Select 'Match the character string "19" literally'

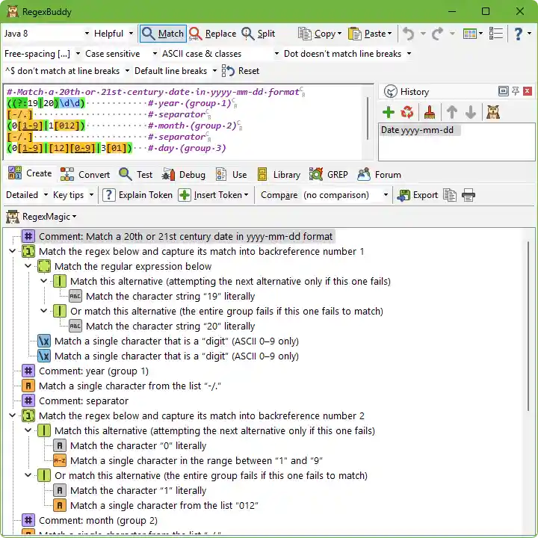tap(162, 296)
